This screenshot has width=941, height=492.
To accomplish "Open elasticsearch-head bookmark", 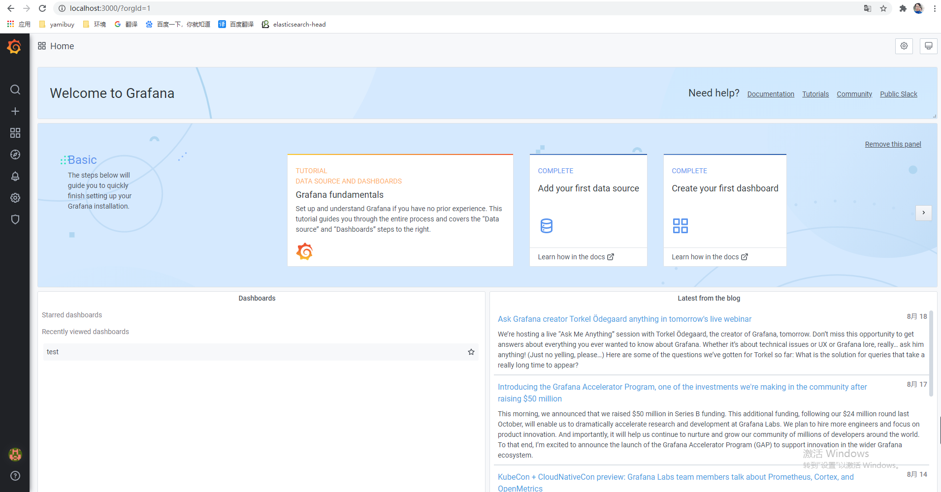I will click(293, 24).
